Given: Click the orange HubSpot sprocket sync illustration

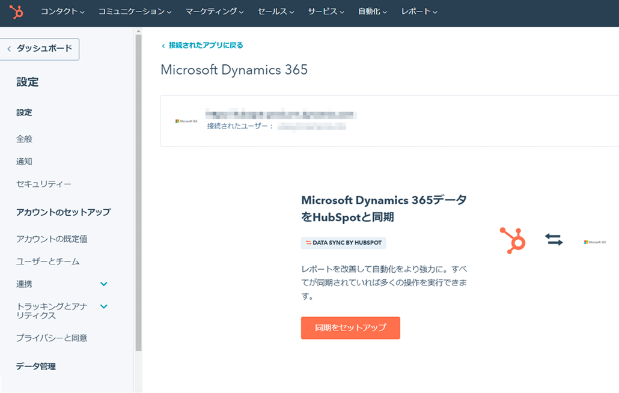Looking at the screenshot, I should 513,240.
